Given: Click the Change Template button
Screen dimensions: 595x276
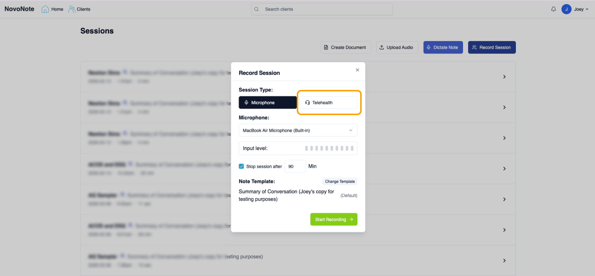Looking at the screenshot, I should pos(340,181).
